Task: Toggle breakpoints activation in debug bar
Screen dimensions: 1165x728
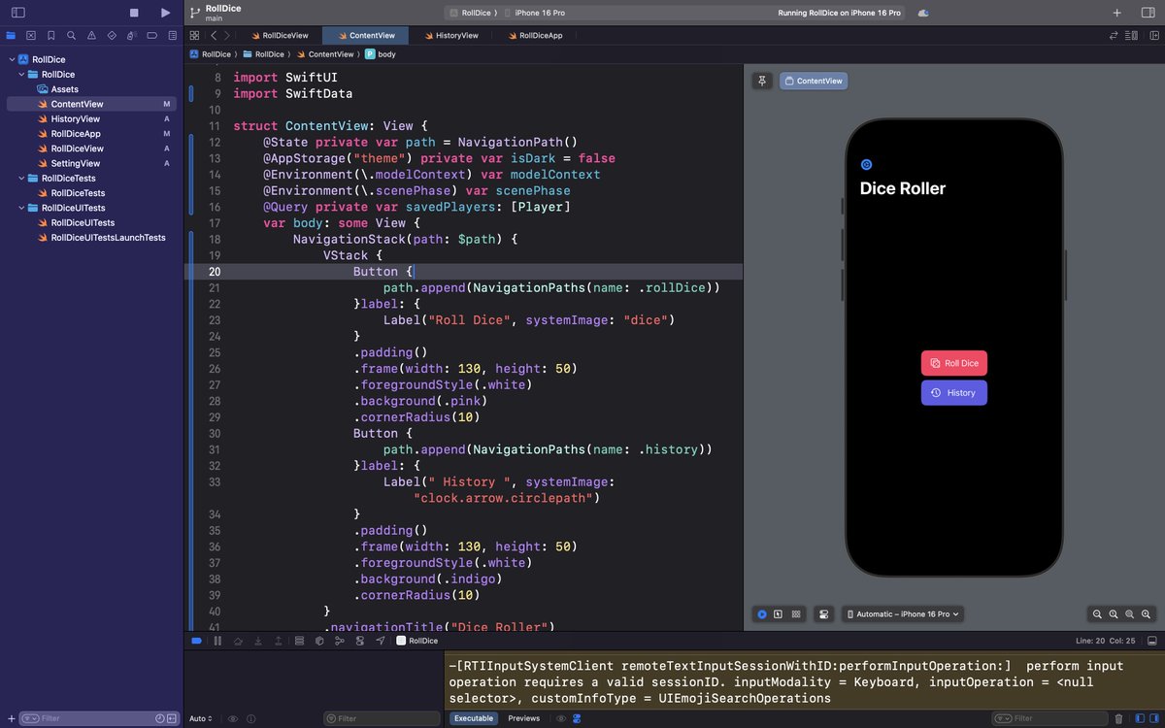Action: pyautogui.click(x=197, y=641)
